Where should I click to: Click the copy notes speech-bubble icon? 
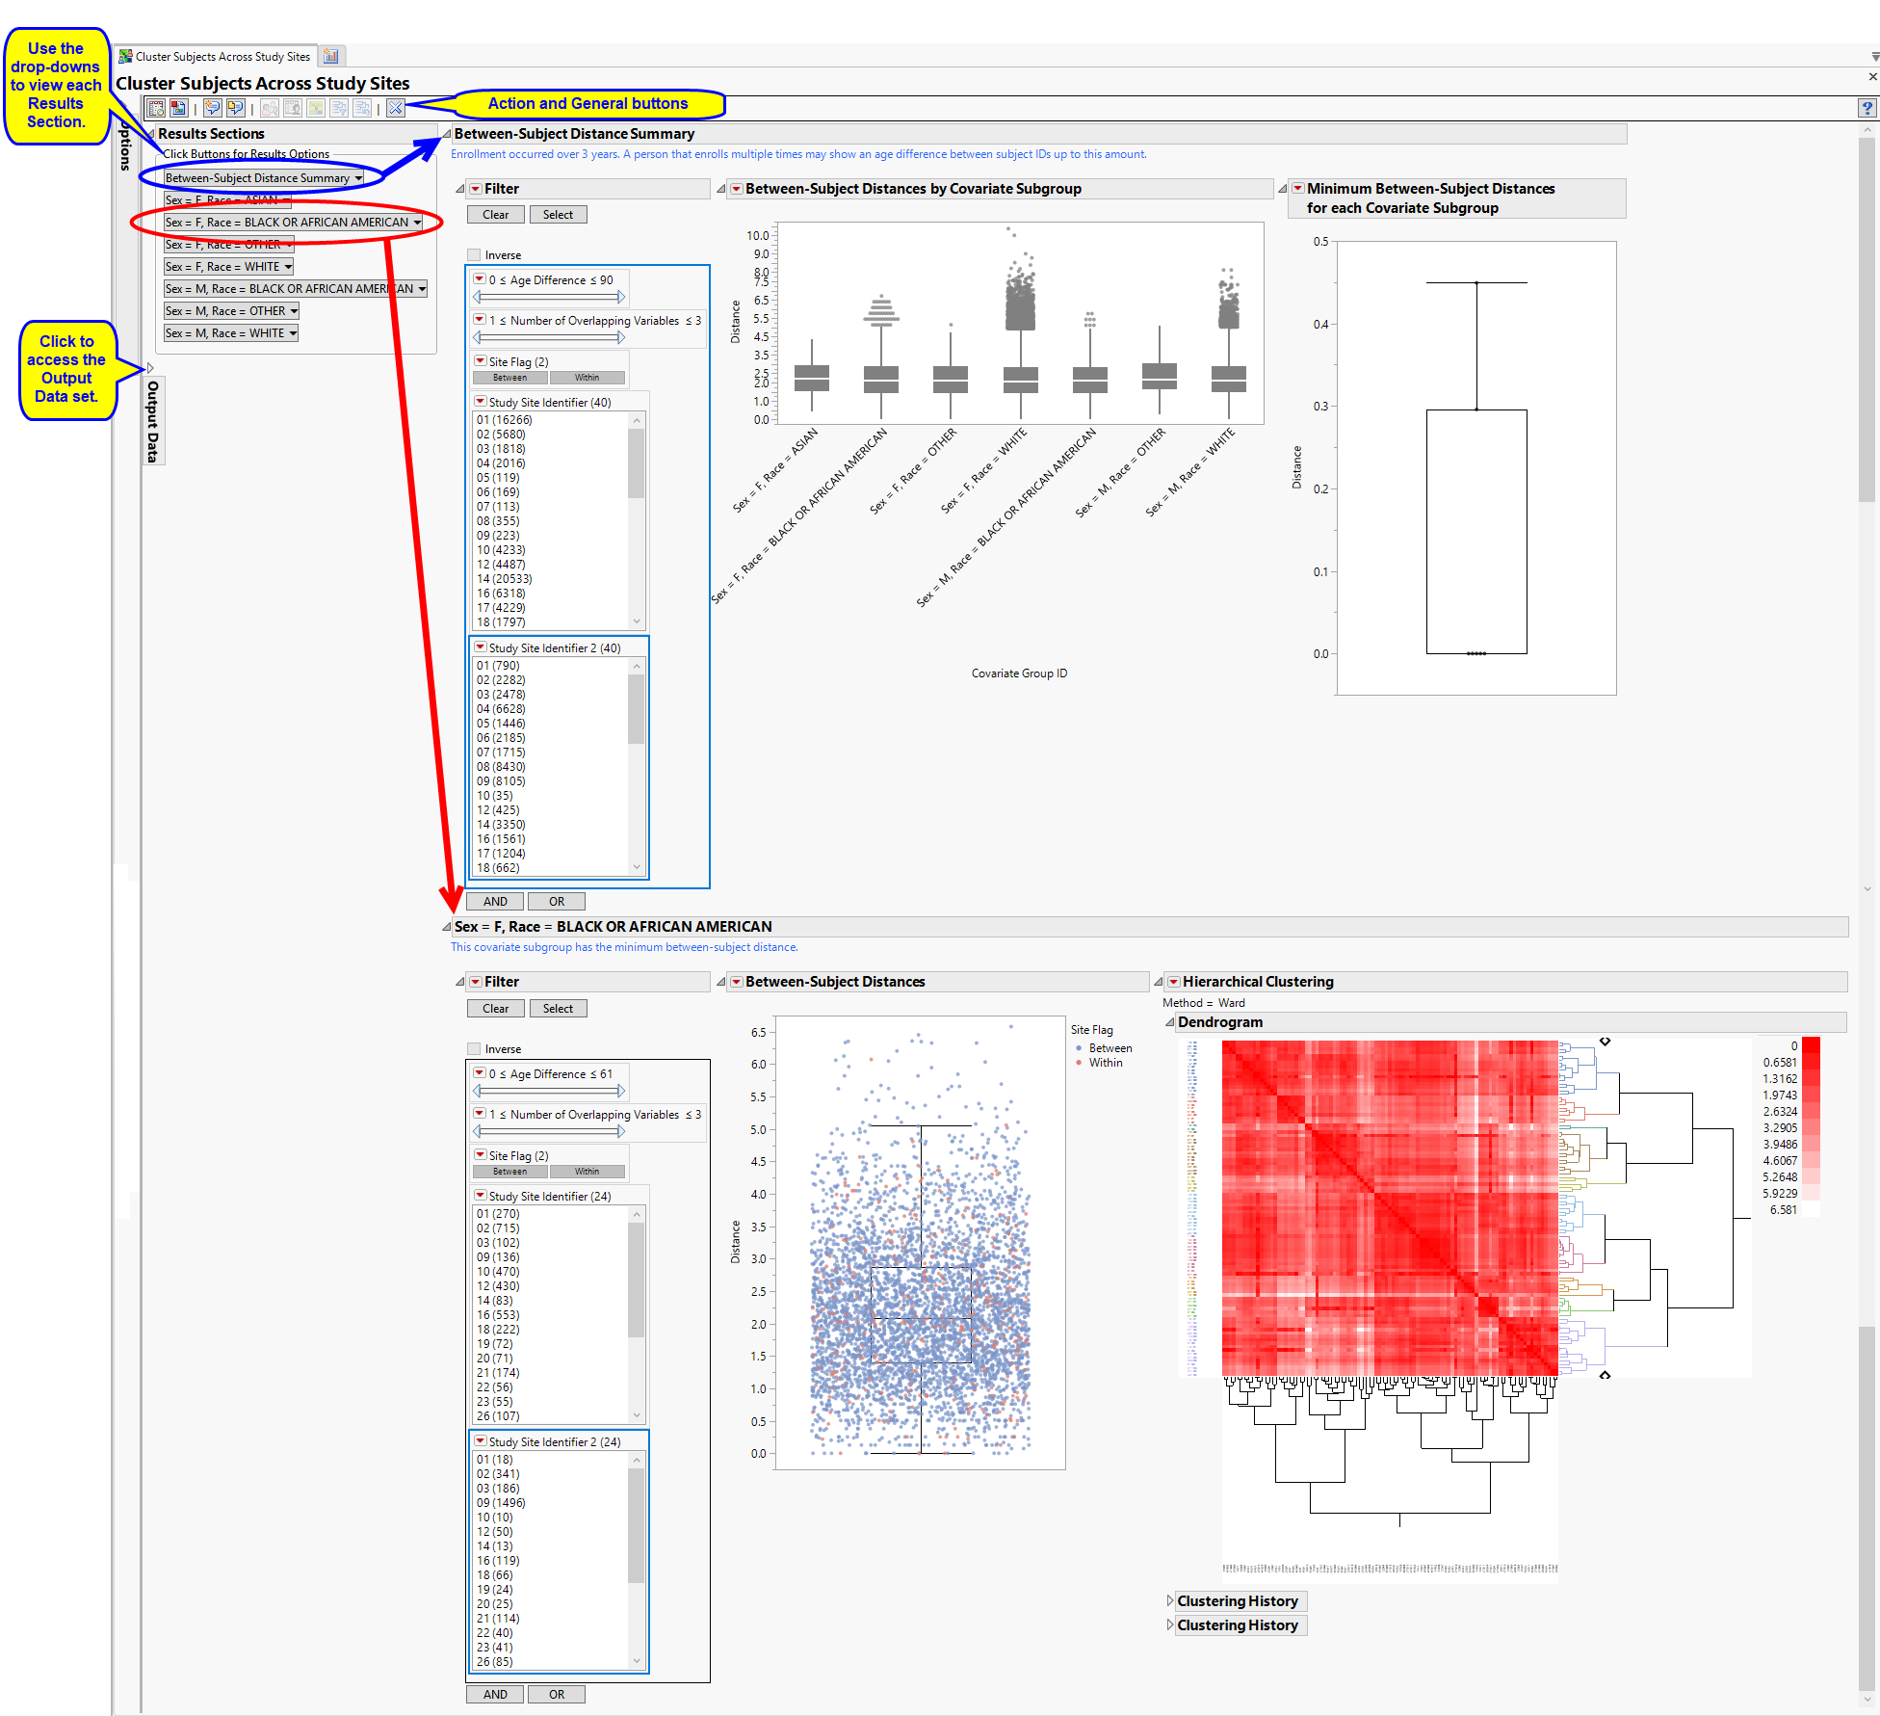pyautogui.click(x=235, y=108)
